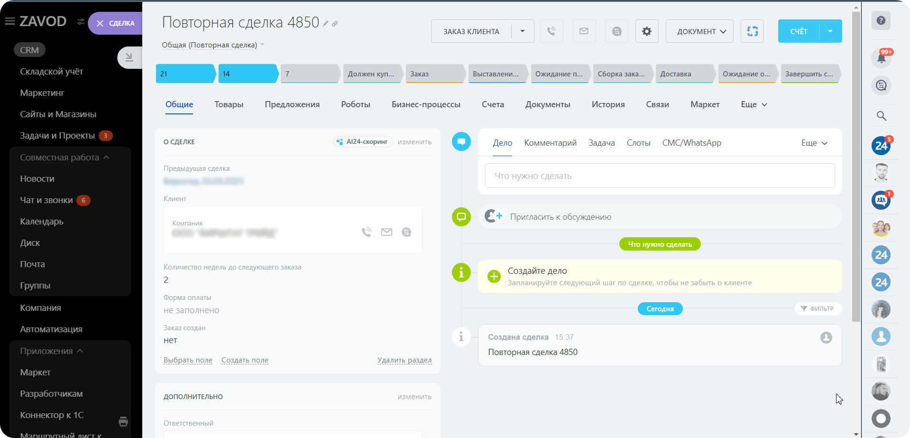Open the email icon next to the phone
The height and width of the screenshot is (438, 910).
[583, 31]
